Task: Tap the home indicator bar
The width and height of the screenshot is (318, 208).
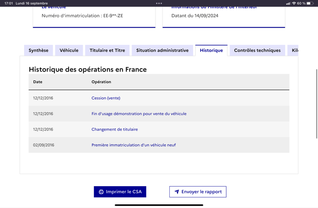Action: click(159, 205)
